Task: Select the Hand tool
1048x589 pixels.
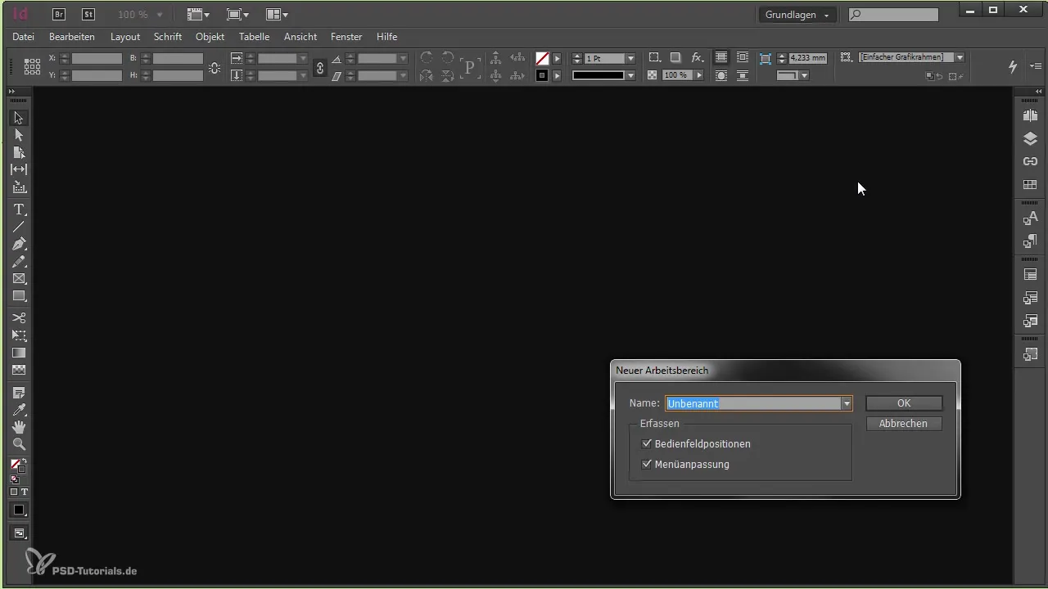Action: (x=19, y=427)
